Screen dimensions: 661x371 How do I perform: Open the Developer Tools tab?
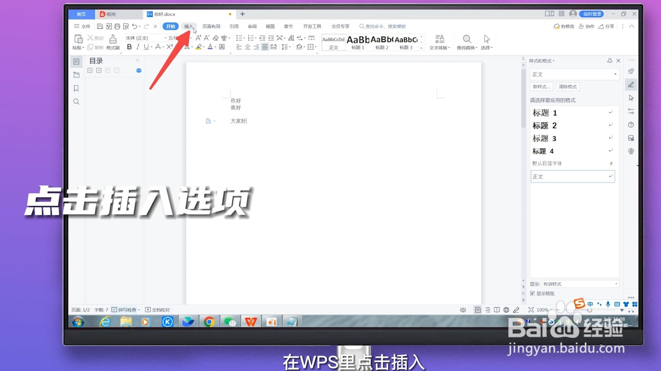point(312,26)
